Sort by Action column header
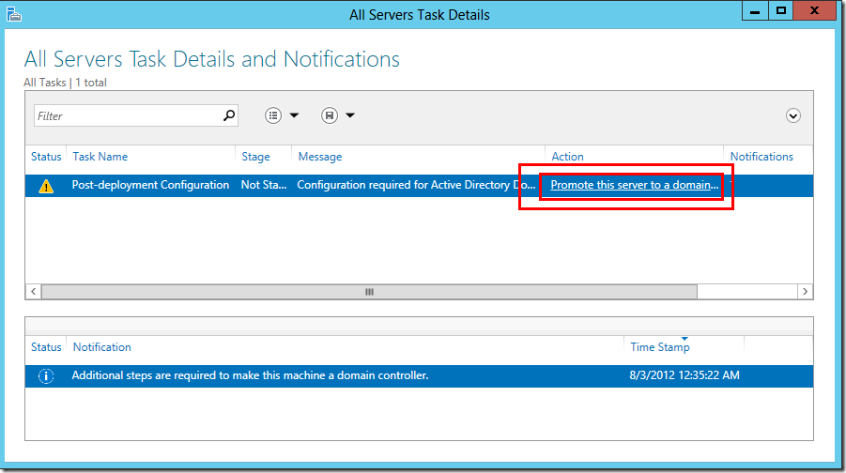This screenshot has height=473, width=846. tap(567, 157)
